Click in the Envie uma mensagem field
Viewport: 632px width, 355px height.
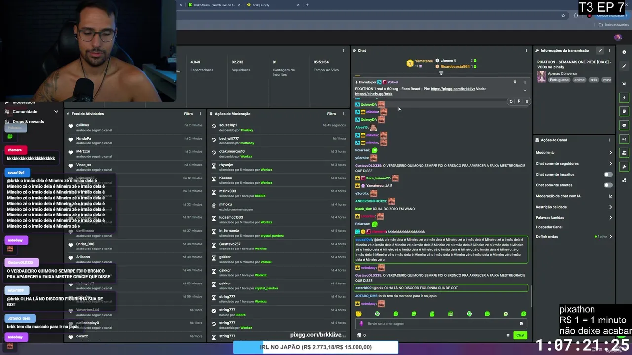(x=441, y=324)
